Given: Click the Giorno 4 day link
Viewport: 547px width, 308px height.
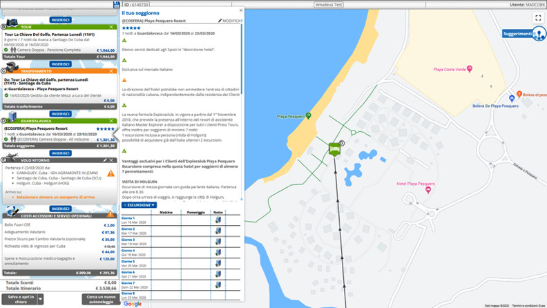Looking at the screenshot, I should pyautogui.click(x=128, y=251).
